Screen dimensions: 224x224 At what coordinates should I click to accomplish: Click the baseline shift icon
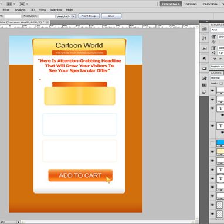pyautogui.click(x=213, y=53)
